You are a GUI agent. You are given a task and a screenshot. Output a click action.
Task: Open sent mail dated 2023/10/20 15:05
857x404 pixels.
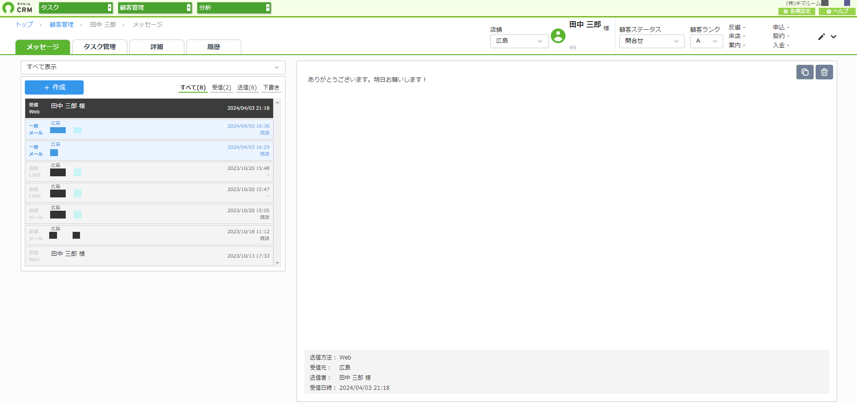tap(149, 214)
